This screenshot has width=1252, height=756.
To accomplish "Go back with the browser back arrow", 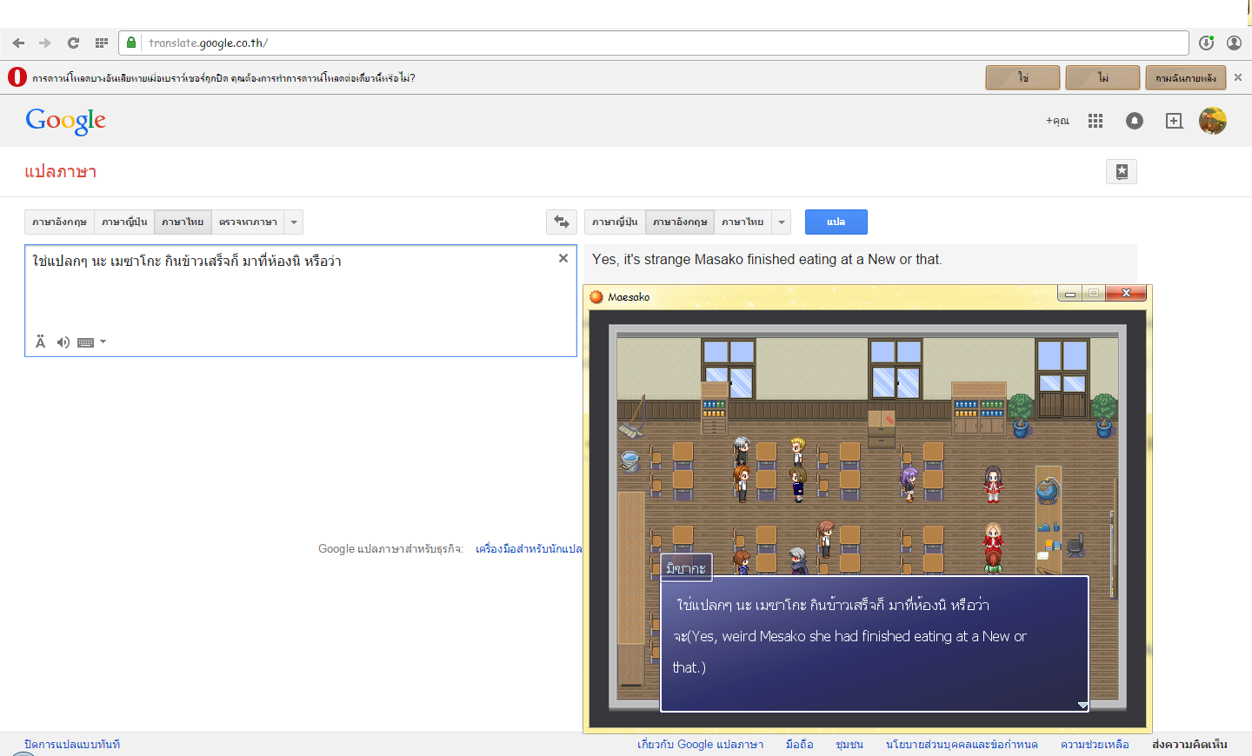I will [18, 43].
